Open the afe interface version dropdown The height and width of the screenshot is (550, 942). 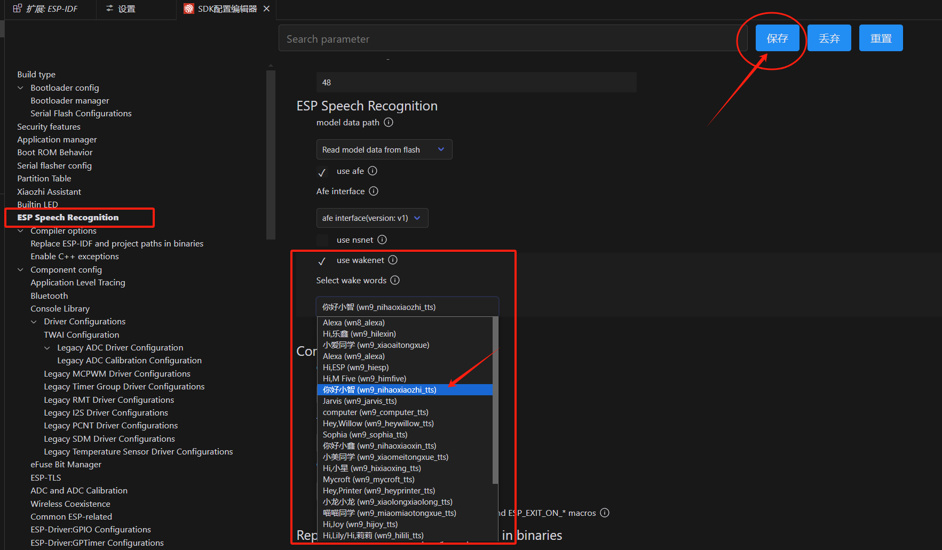372,218
